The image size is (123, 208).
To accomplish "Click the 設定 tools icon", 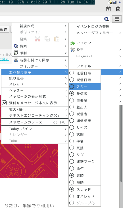I will point(72,50).
